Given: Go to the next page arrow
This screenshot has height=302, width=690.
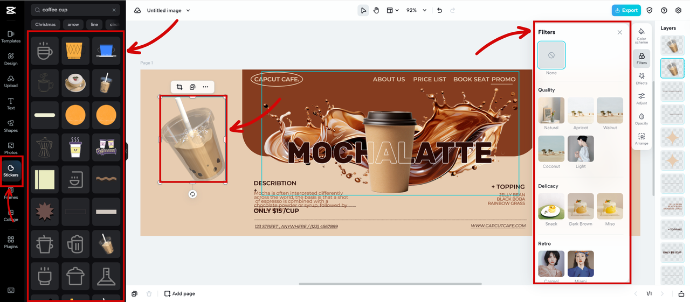Looking at the screenshot, I should [x=663, y=293].
